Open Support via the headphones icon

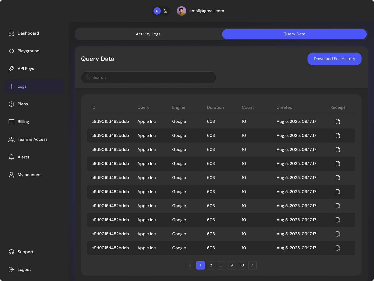click(11, 252)
